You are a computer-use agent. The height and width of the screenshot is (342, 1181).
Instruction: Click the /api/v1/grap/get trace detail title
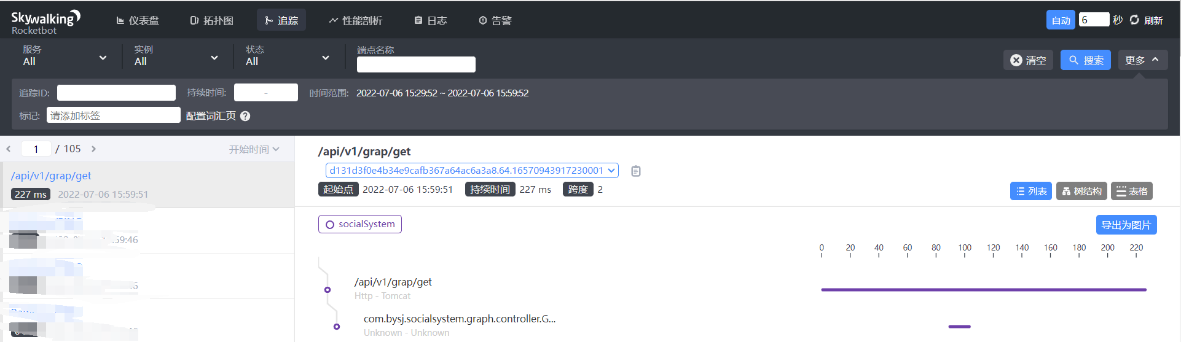pos(364,151)
